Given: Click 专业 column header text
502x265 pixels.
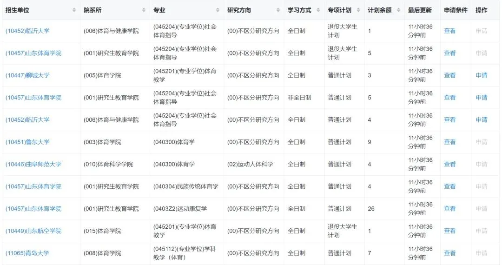Looking at the screenshot, I should pyautogui.click(x=159, y=10).
